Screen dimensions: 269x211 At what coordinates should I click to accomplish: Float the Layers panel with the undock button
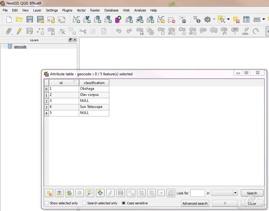pos(70,40)
